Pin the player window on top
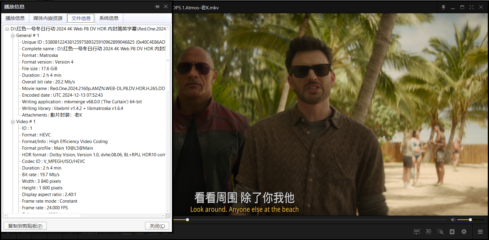Viewport: 489px width, 240px height. (x=443, y=7)
